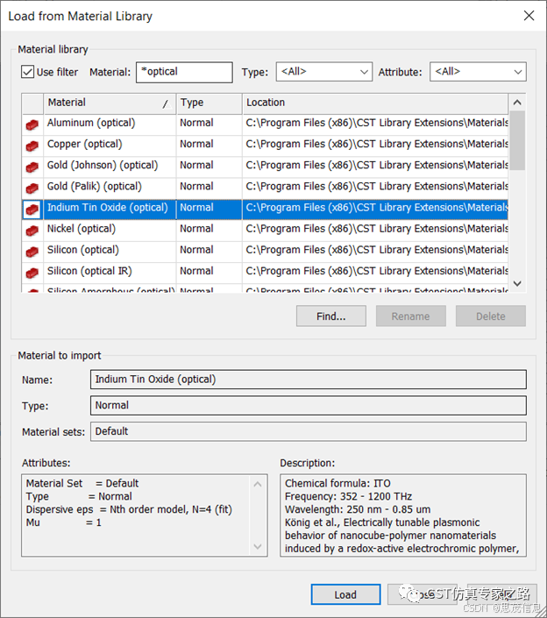Select Nickel (optical) row text
547x618 pixels.
(82, 229)
